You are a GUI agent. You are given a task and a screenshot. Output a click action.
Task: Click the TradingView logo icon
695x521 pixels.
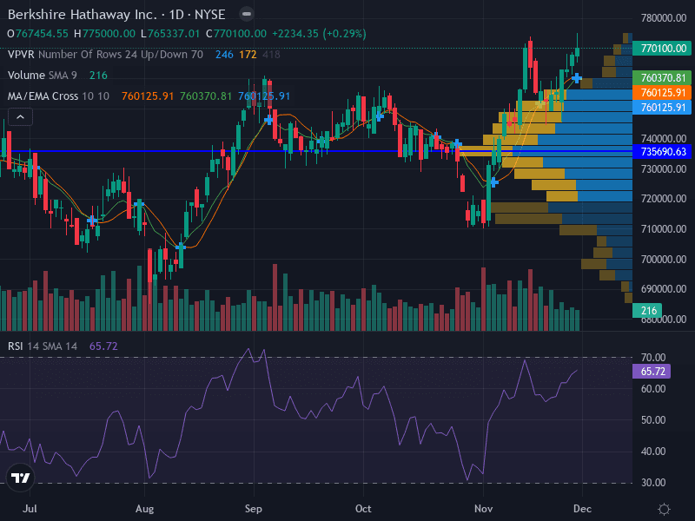tap(20, 478)
